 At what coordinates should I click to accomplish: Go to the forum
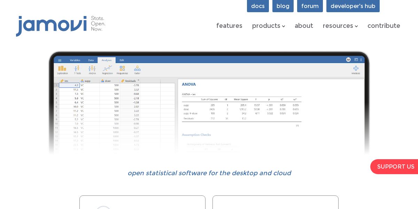click(x=310, y=6)
